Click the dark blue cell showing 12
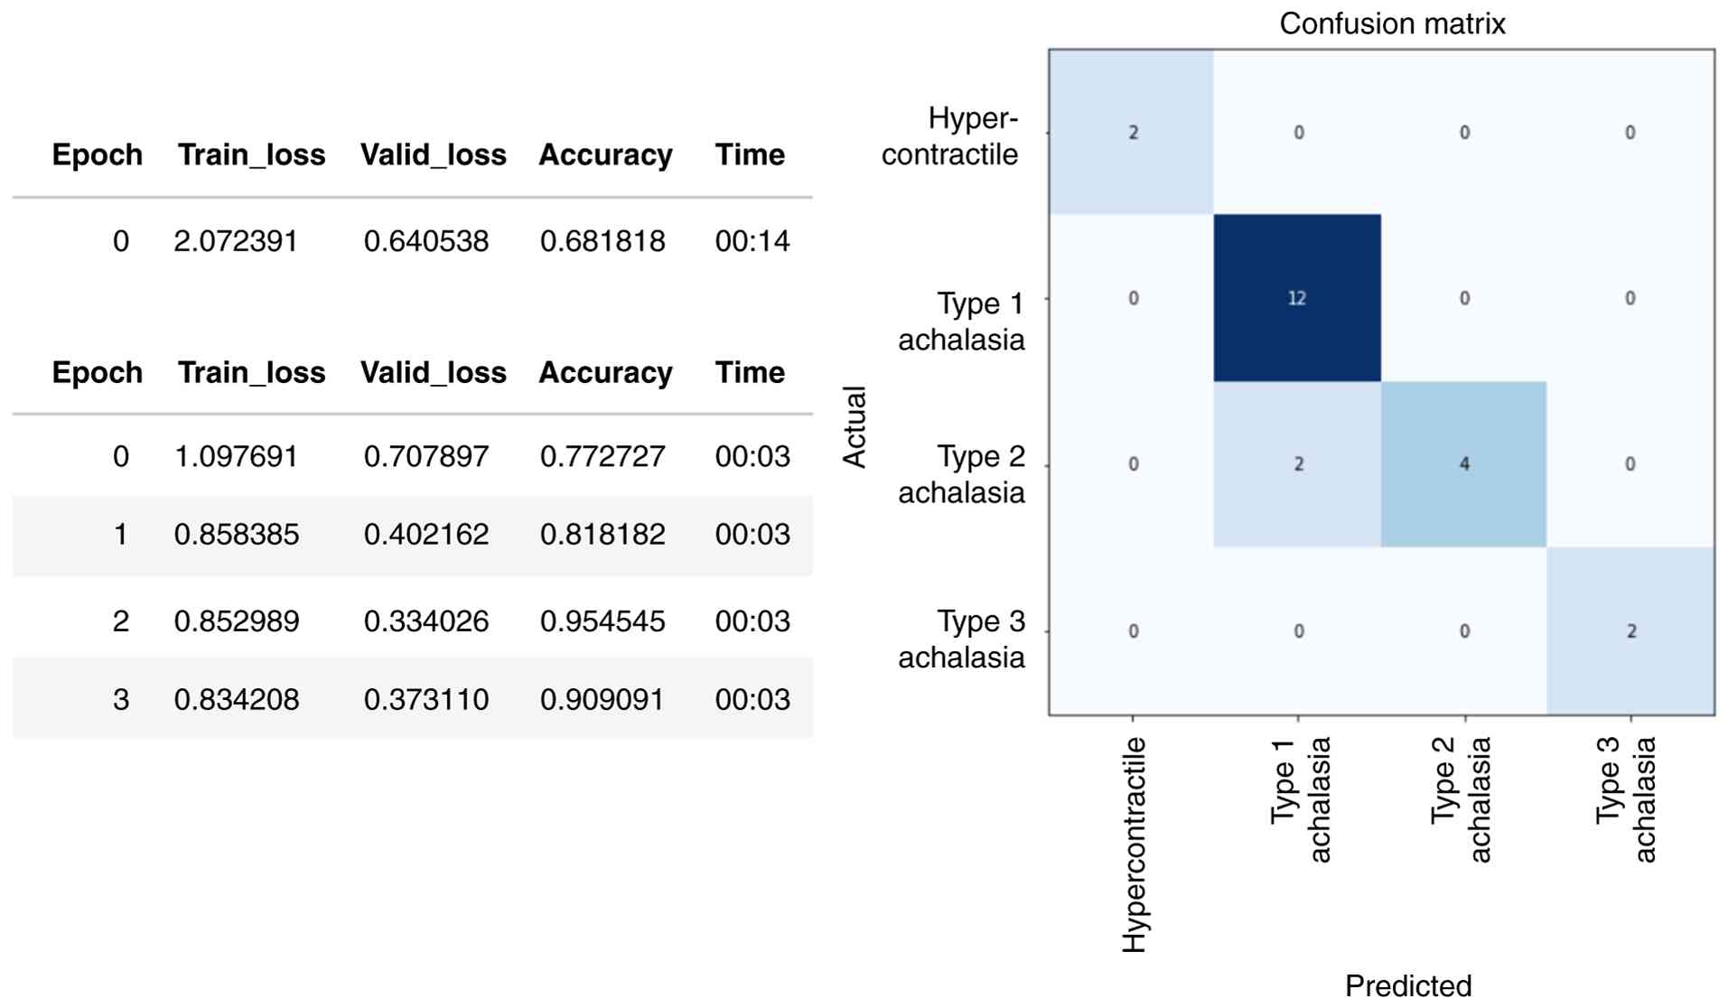Image resolution: width=1728 pixels, height=1008 pixels. 1296,298
